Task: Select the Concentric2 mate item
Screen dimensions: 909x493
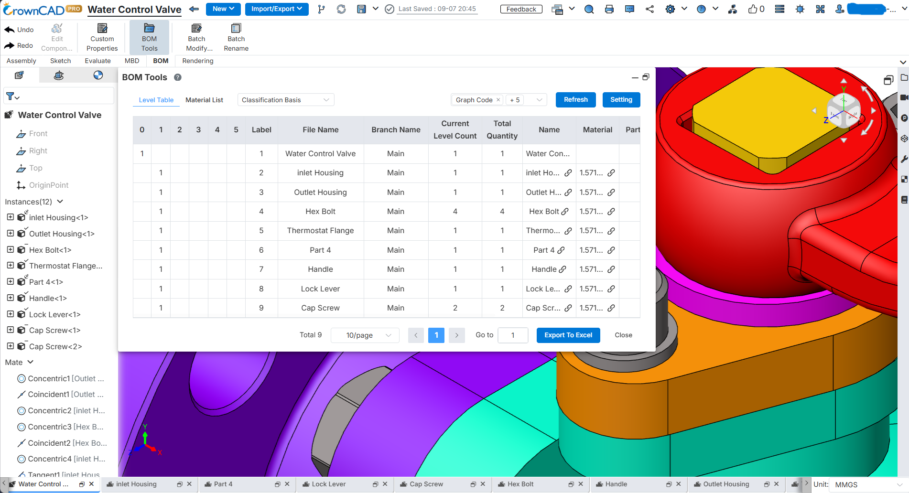Action: [61, 410]
